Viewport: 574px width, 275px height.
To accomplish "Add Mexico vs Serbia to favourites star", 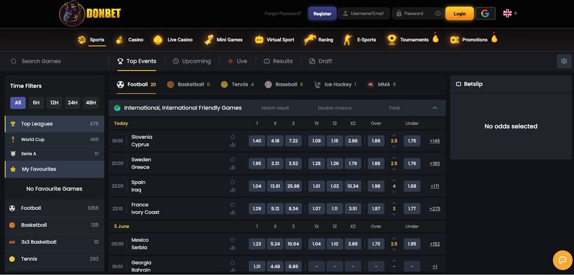I will [232, 240].
